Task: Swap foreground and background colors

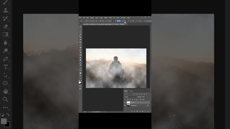Action: [81, 81]
